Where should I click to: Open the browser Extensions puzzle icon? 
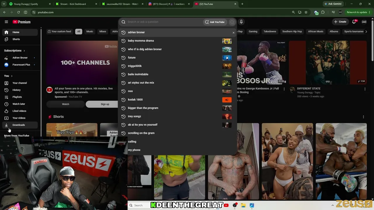(x=323, y=12)
